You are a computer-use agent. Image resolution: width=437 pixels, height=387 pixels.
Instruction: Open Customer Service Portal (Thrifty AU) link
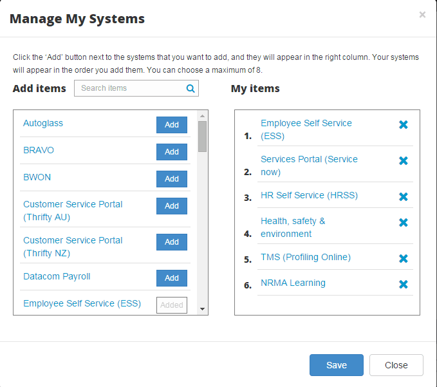tap(73, 211)
